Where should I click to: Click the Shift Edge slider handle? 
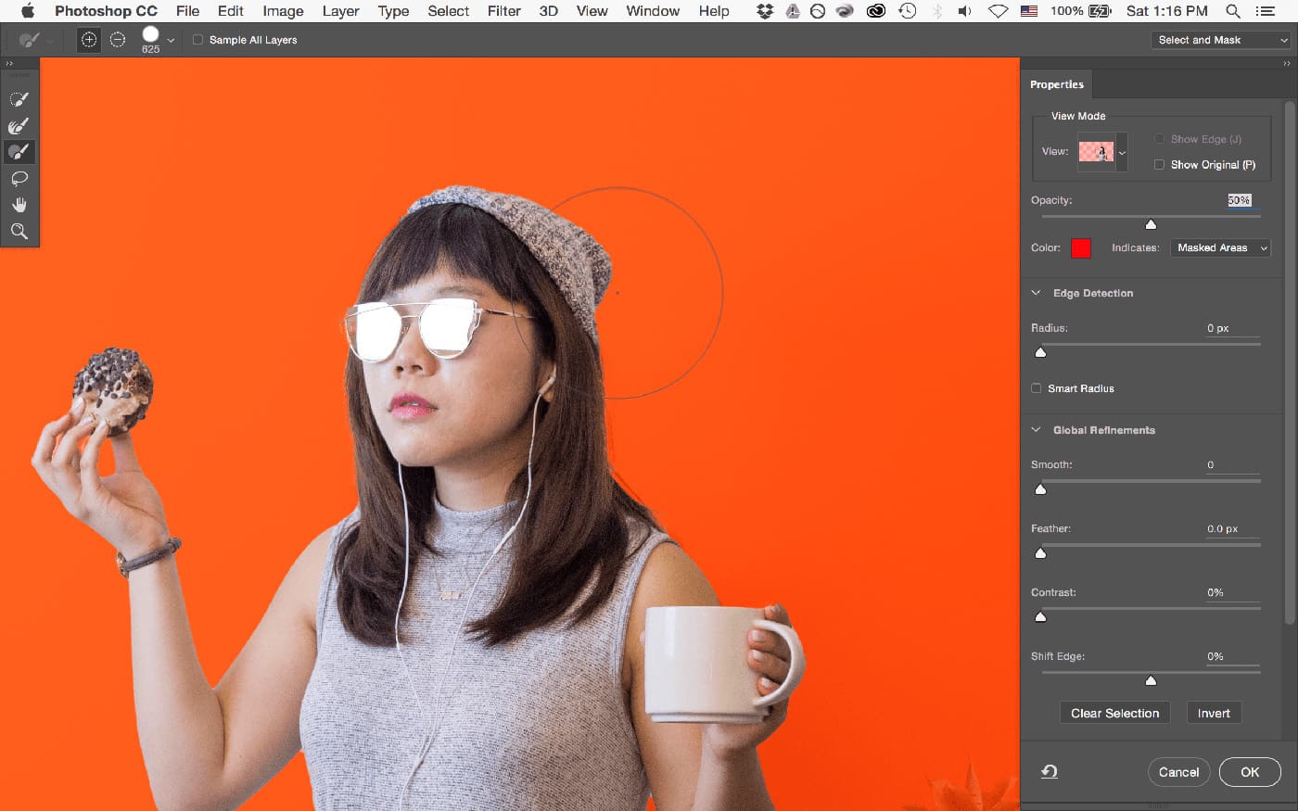click(x=1151, y=680)
